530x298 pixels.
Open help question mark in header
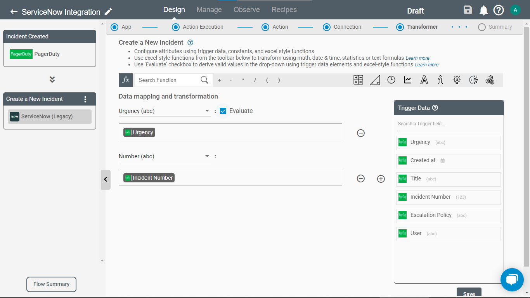pyautogui.click(x=499, y=10)
